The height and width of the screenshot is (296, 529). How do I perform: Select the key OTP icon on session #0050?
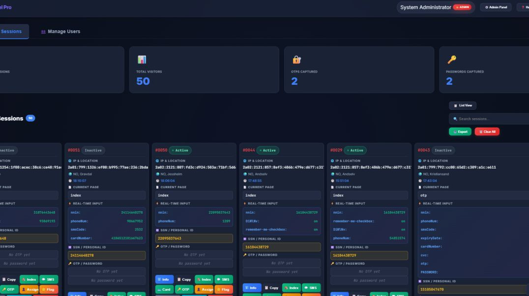click(183, 288)
